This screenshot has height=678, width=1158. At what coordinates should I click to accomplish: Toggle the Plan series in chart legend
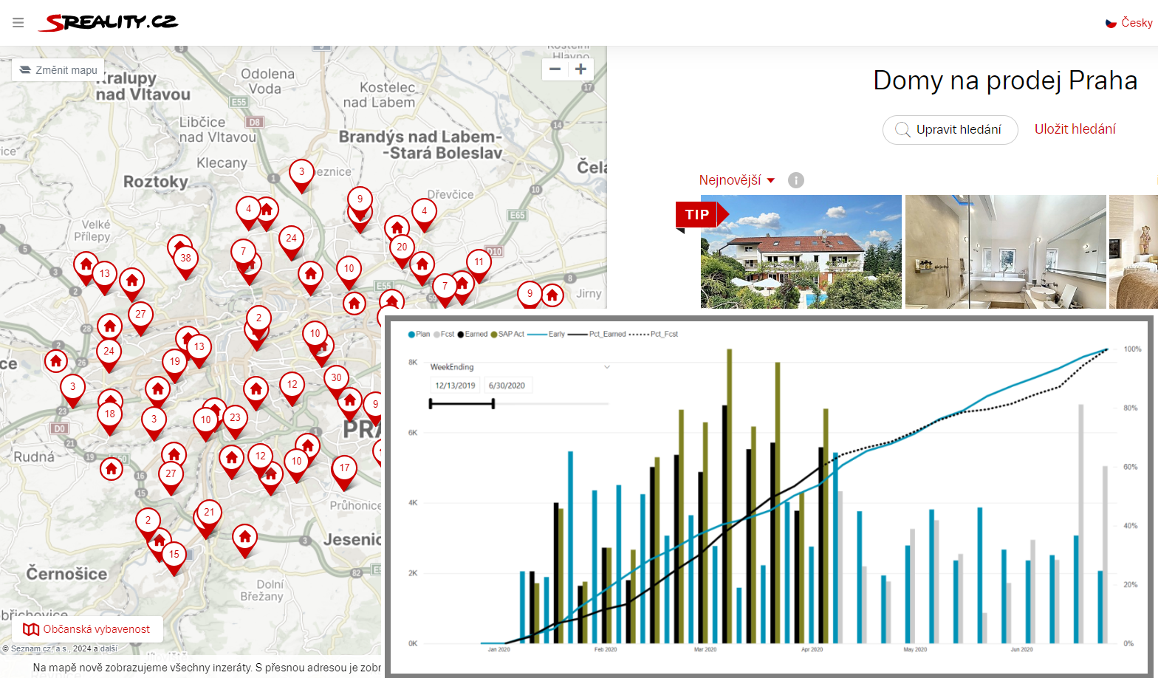coord(419,335)
